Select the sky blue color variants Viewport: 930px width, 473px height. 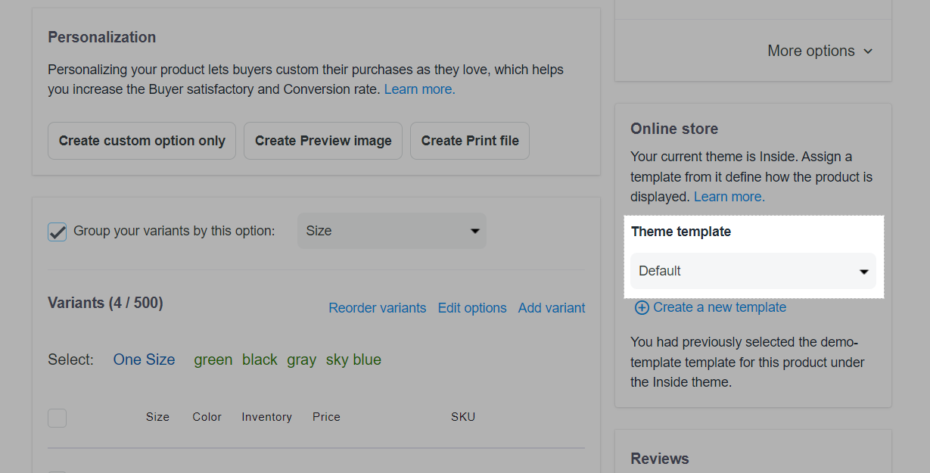coord(353,359)
